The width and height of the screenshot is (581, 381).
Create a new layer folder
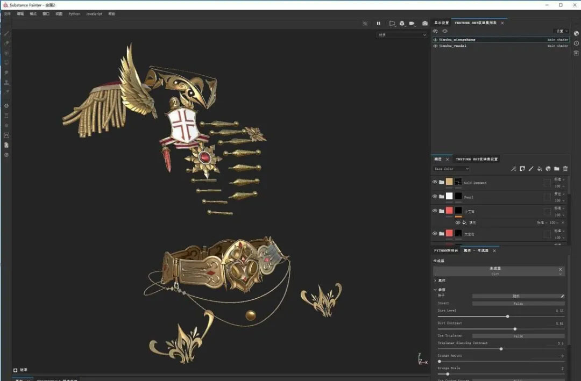(x=557, y=169)
